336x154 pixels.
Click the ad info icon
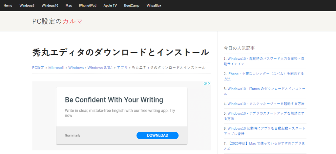[205, 83]
